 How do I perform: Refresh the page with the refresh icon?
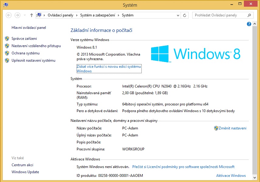(x=185, y=15)
